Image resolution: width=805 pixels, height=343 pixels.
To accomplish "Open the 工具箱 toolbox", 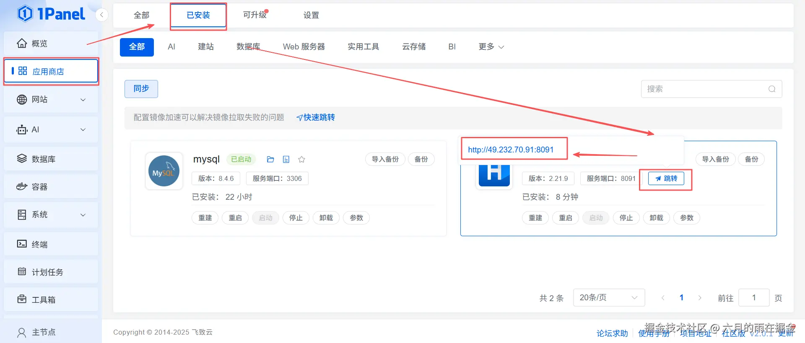I will (51, 300).
